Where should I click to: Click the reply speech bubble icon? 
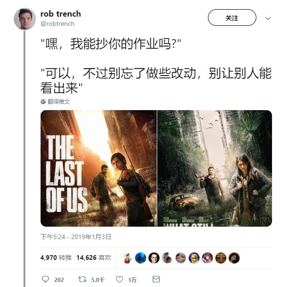pyautogui.click(x=45, y=279)
